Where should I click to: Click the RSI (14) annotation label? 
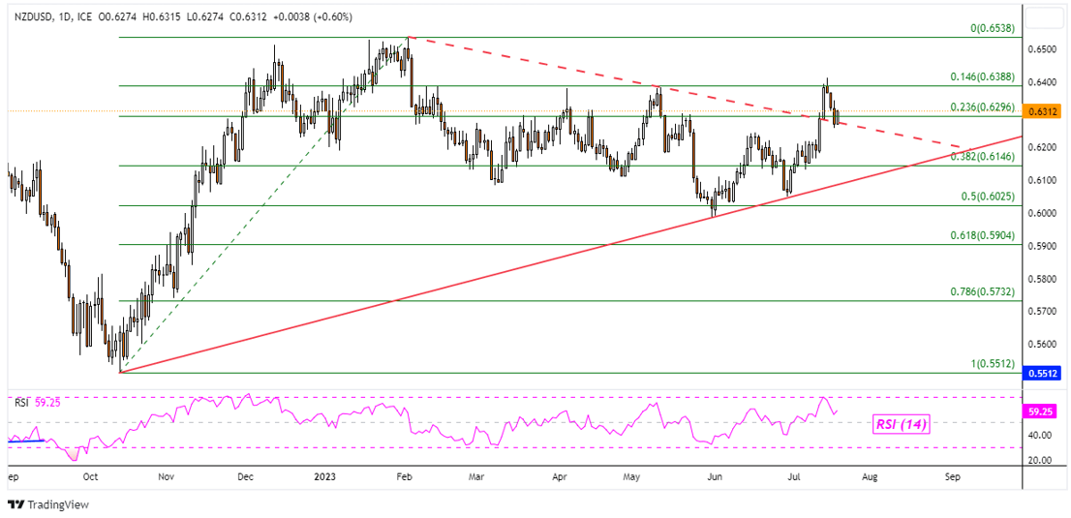[x=901, y=424]
